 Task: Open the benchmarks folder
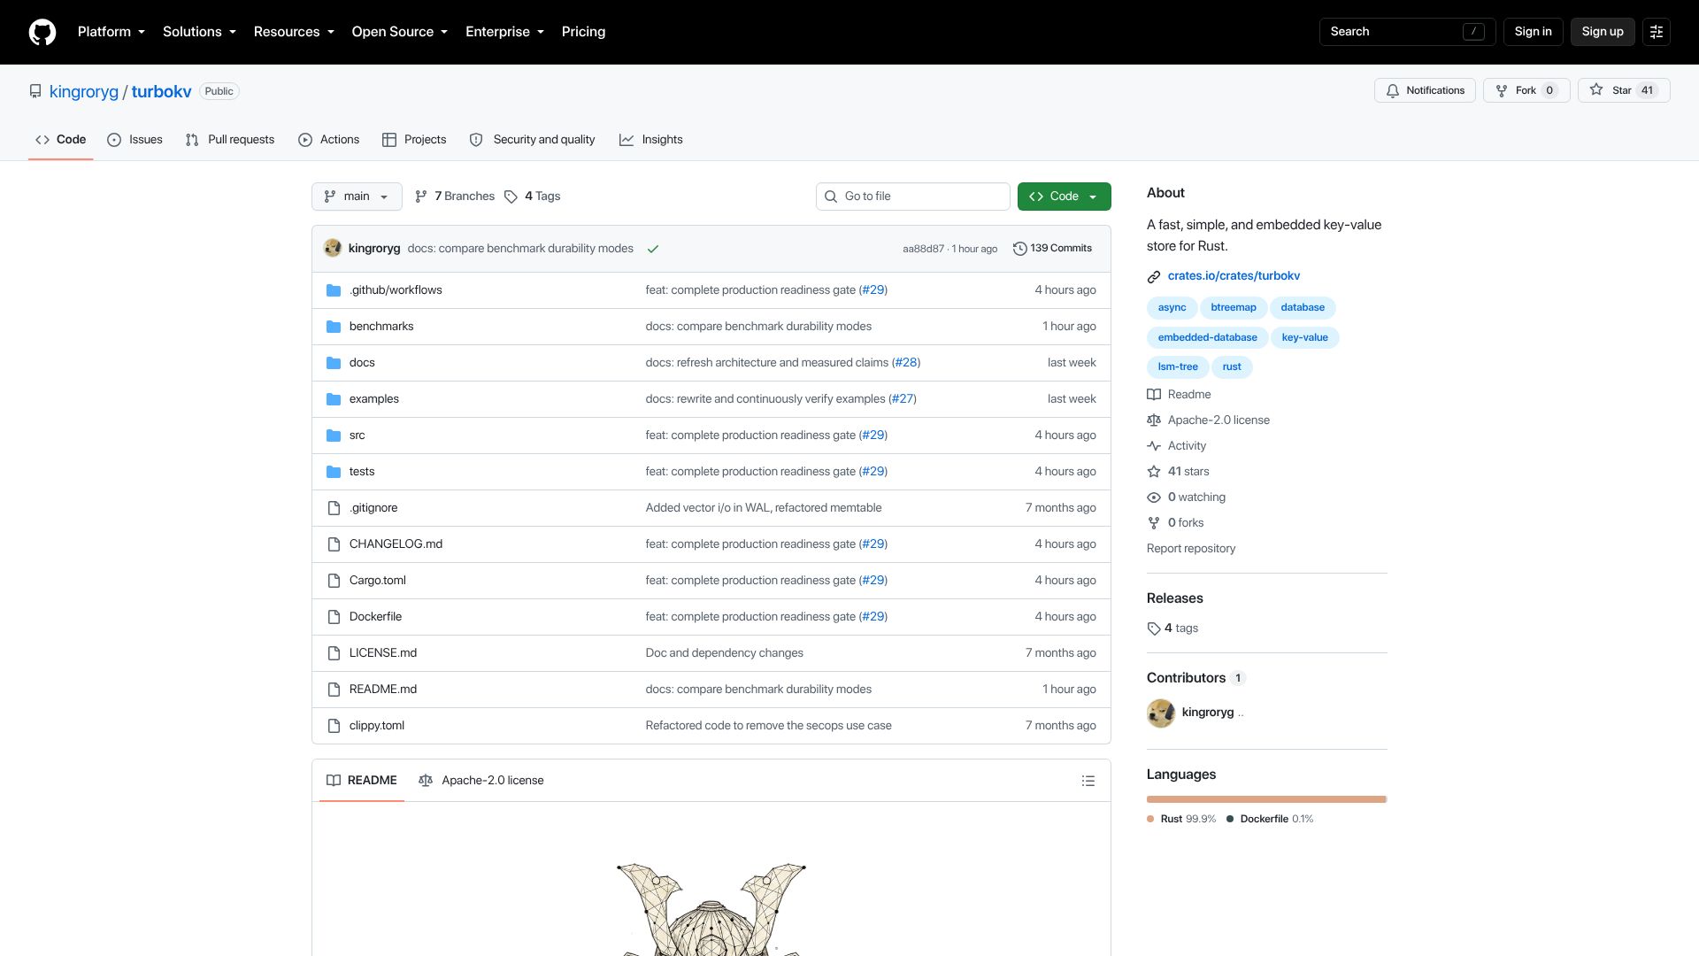pyautogui.click(x=381, y=327)
